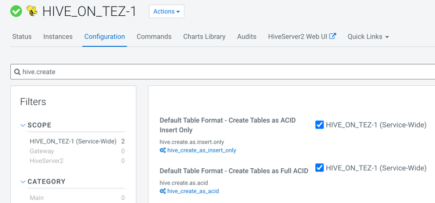The width and height of the screenshot is (435, 203).
Task: Open the Quick Links dropdown
Action: click(x=368, y=36)
